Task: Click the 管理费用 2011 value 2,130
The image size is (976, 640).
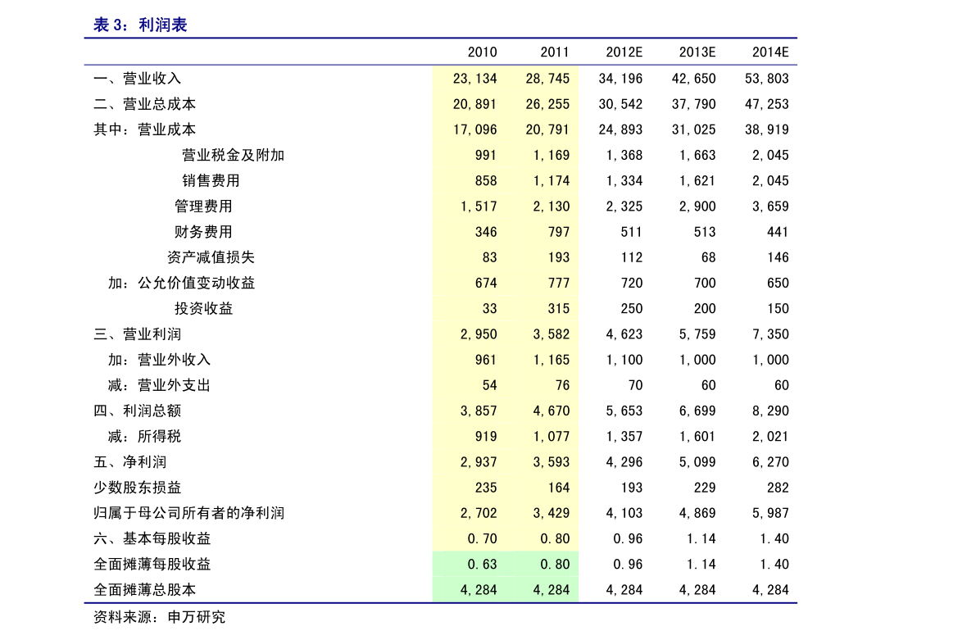Action: [551, 206]
